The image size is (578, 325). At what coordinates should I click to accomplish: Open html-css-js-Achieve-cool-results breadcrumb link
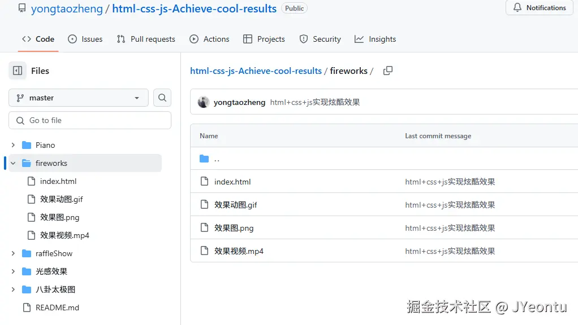256,71
